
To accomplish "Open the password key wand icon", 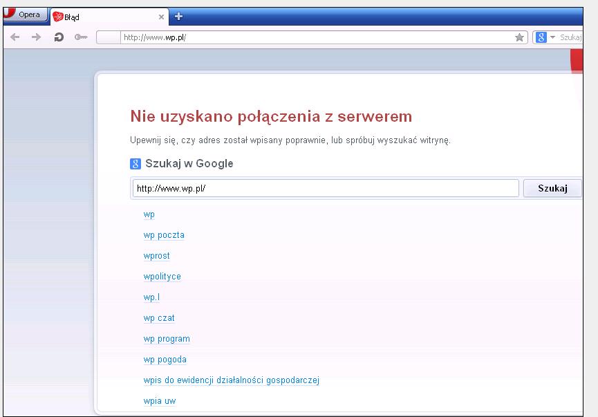I will [x=81, y=37].
